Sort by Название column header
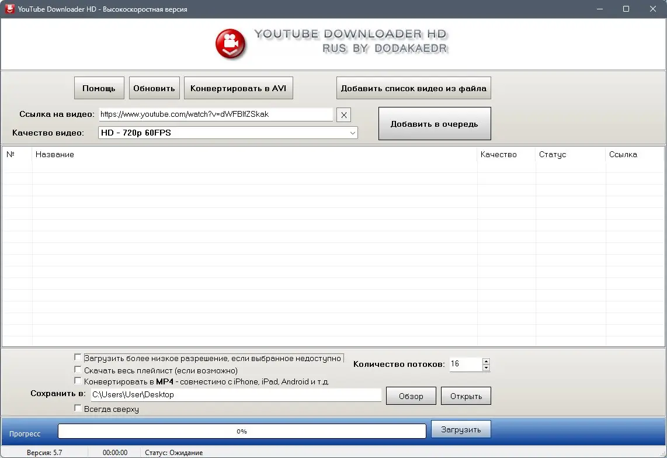Viewport: 667px width, 458px height. coord(255,154)
